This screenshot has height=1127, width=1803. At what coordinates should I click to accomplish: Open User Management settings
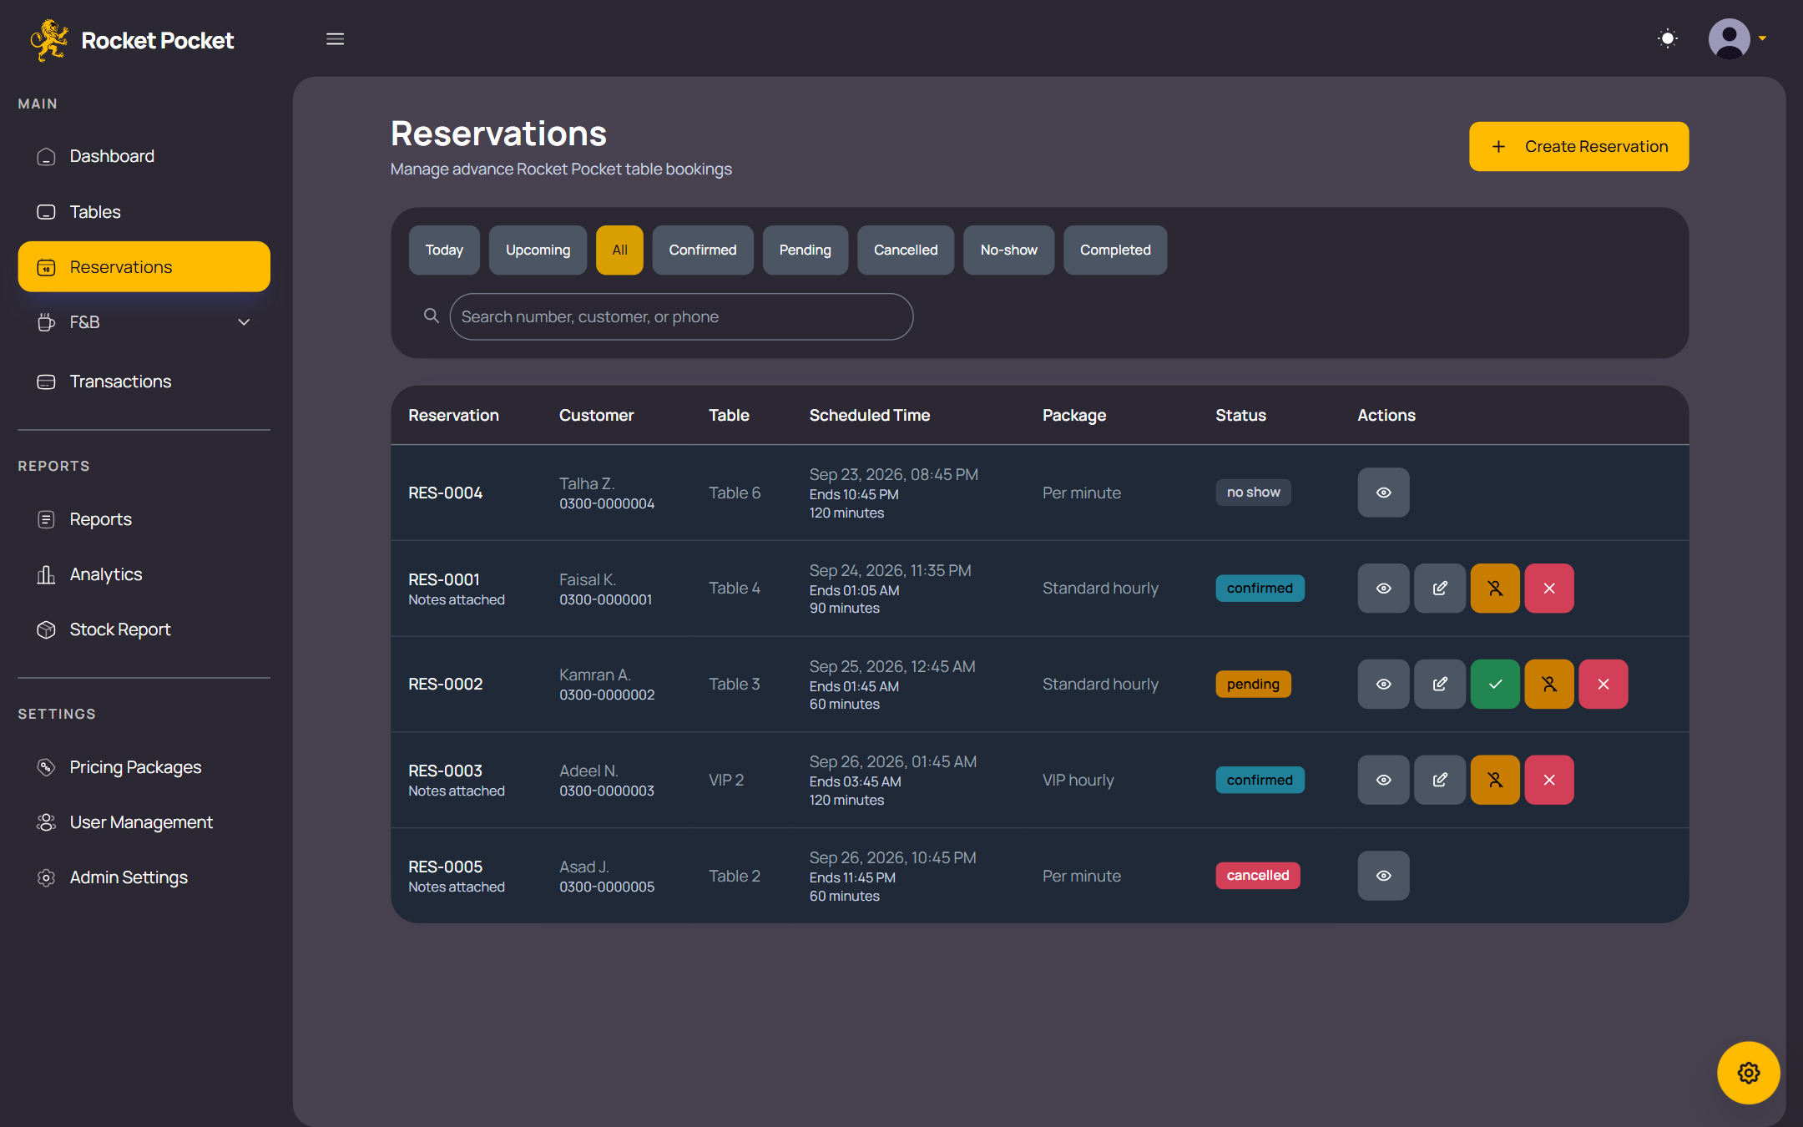(144, 822)
